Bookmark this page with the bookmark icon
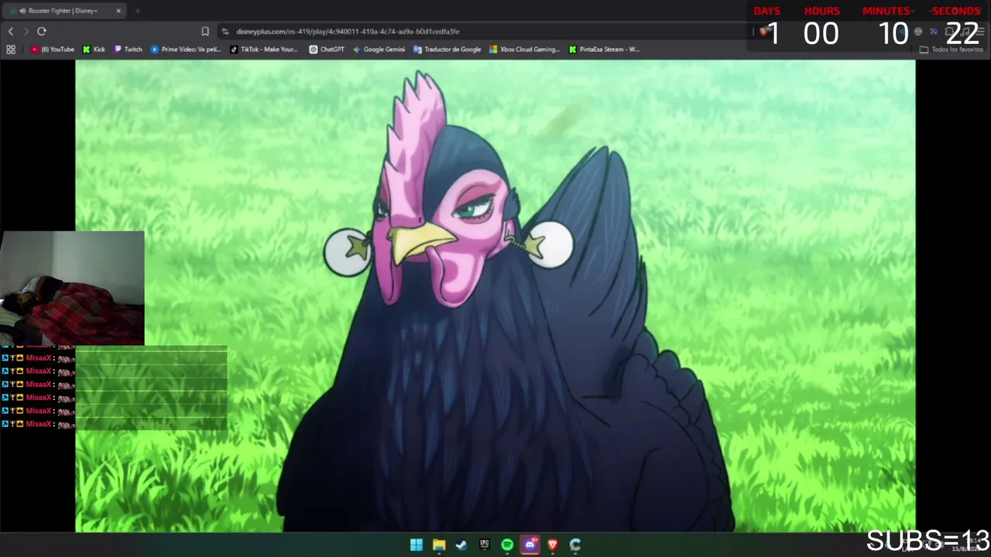The height and width of the screenshot is (557, 991). click(x=205, y=32)
